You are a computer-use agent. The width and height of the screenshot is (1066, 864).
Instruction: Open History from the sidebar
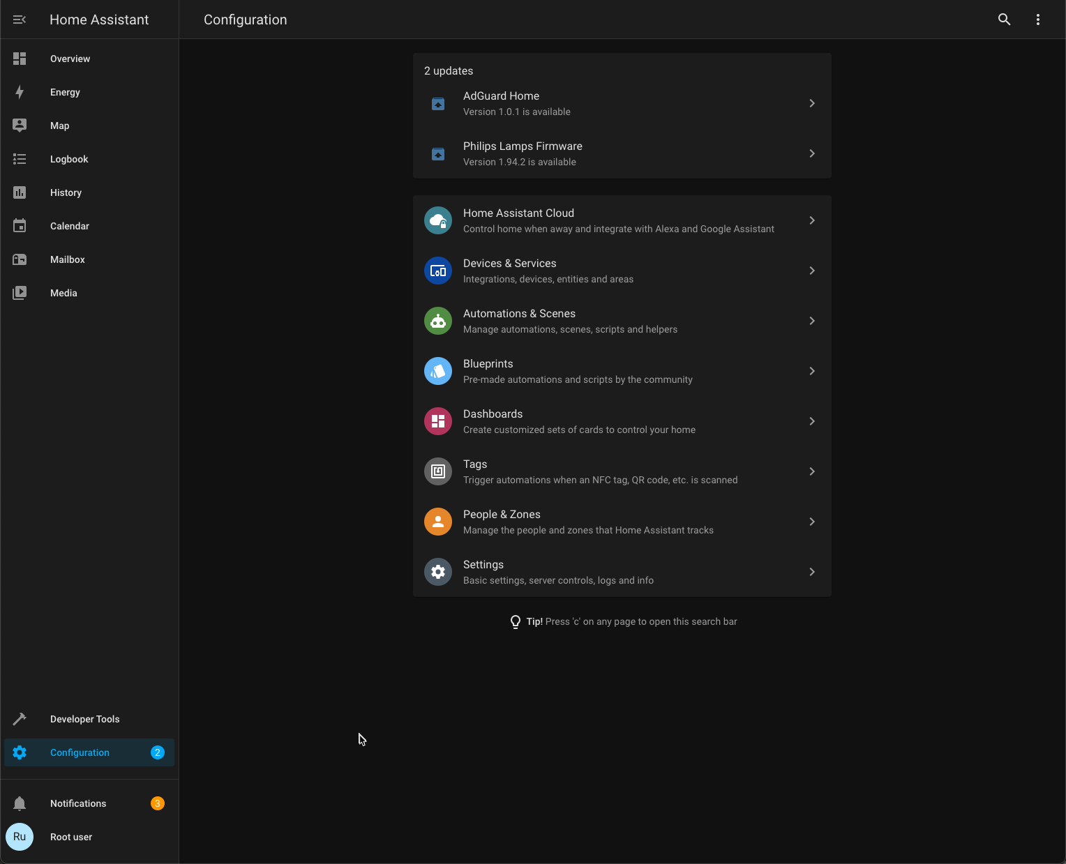click(89, 192)
